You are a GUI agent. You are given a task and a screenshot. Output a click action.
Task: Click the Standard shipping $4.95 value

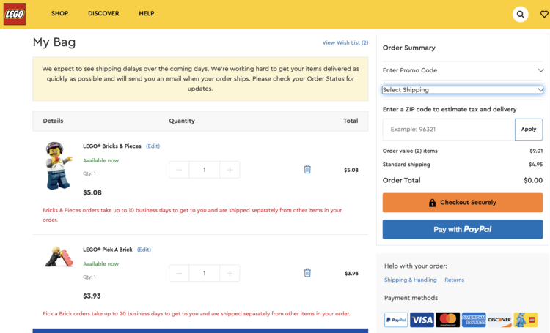535,164
